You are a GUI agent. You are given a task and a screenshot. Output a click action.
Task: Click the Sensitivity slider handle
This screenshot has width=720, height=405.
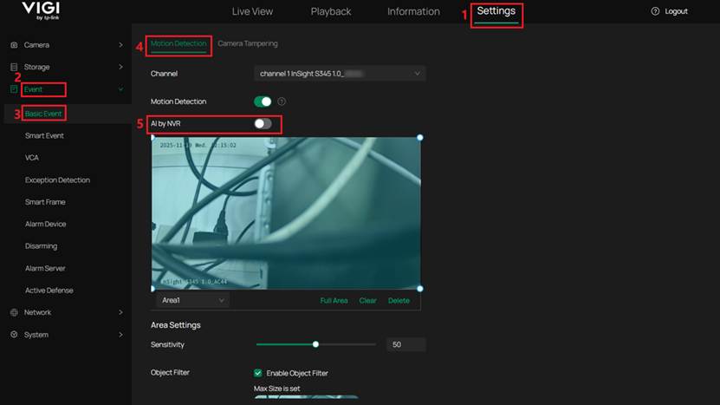(316, 345)
